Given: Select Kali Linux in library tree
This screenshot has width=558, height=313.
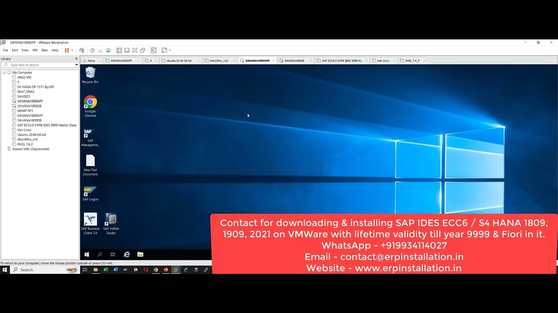Looking at the screenshot, I should point(24,130).
